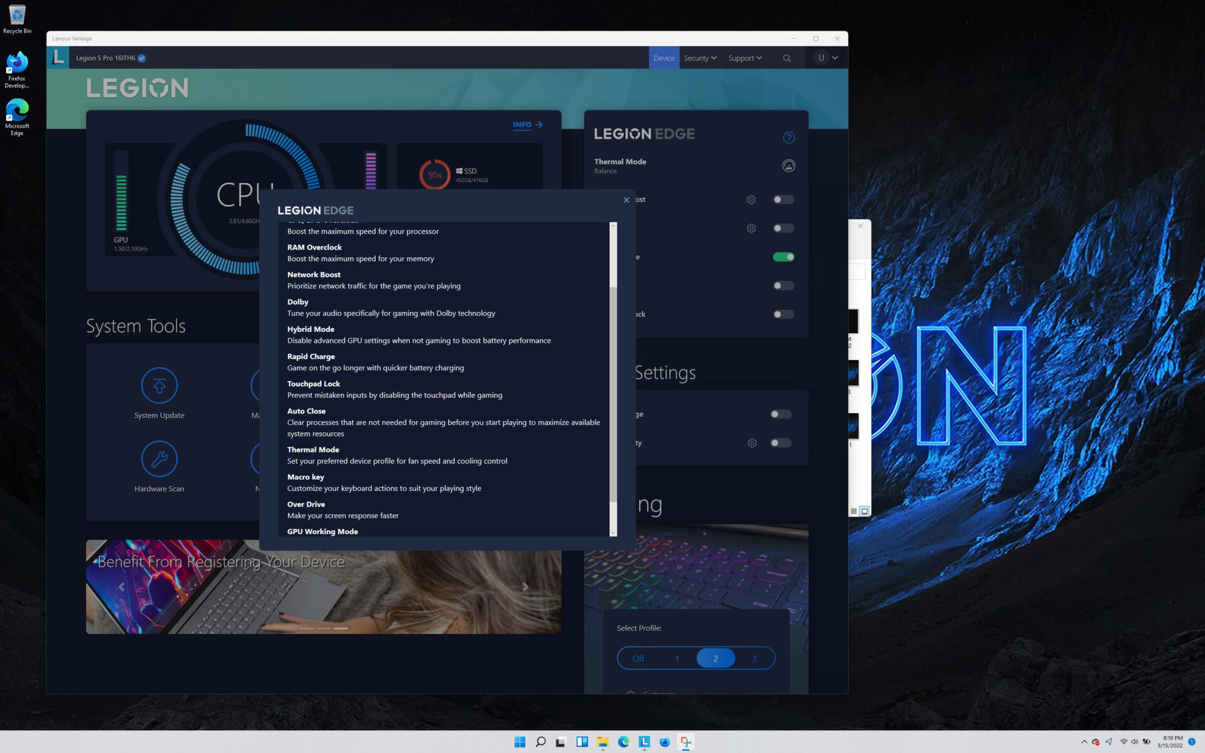Open Wi-Fi network tray icon
Image resolution: width=1205 pixels, height=753 pixels.
point(1123,742)
